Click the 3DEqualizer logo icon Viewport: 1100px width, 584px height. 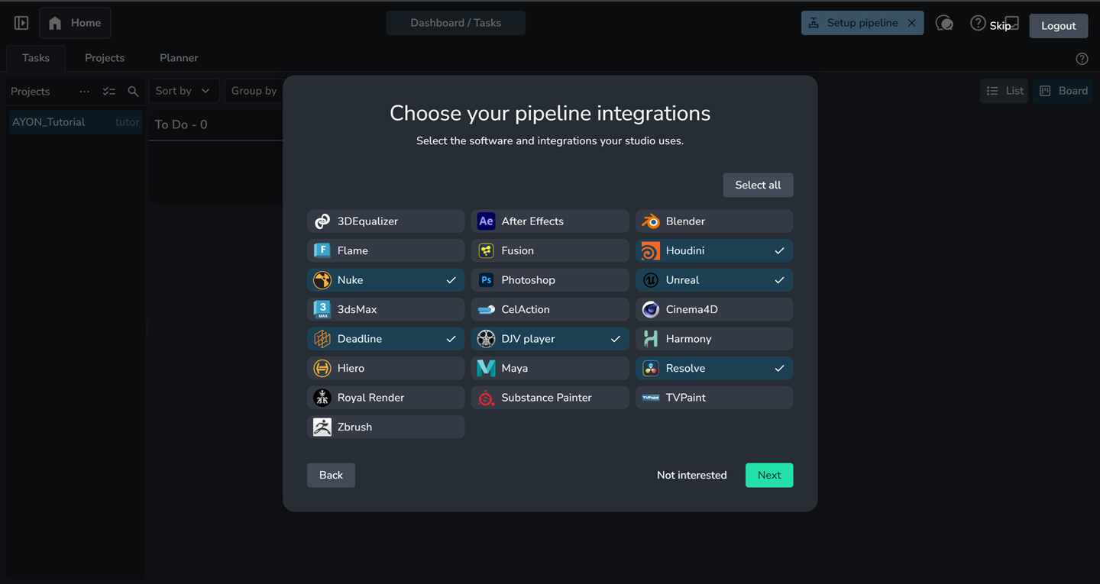(x=322, y=221)
